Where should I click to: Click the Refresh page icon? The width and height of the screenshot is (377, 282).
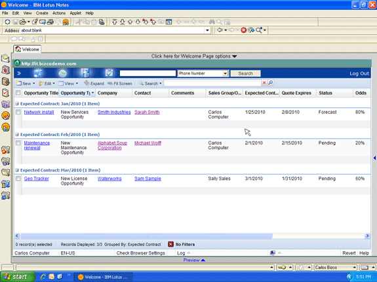pos(251,30)
